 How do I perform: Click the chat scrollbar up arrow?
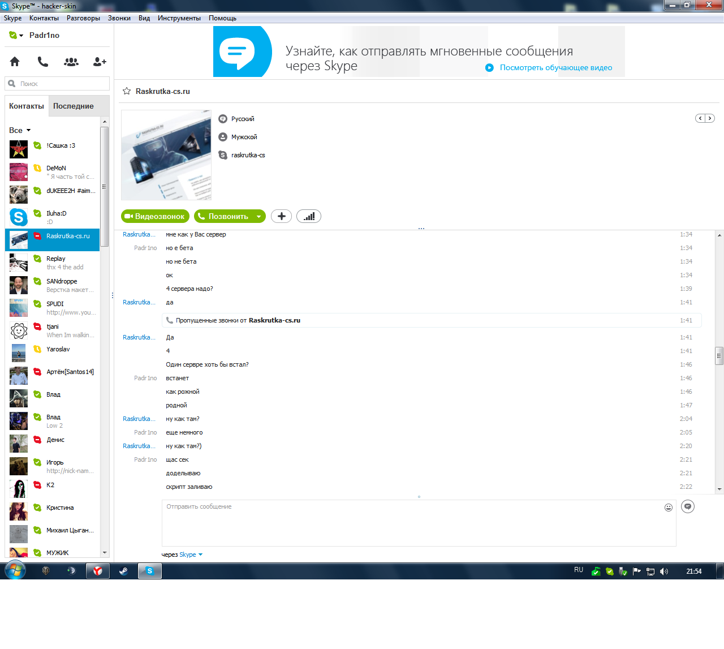(x=719, y=235)
